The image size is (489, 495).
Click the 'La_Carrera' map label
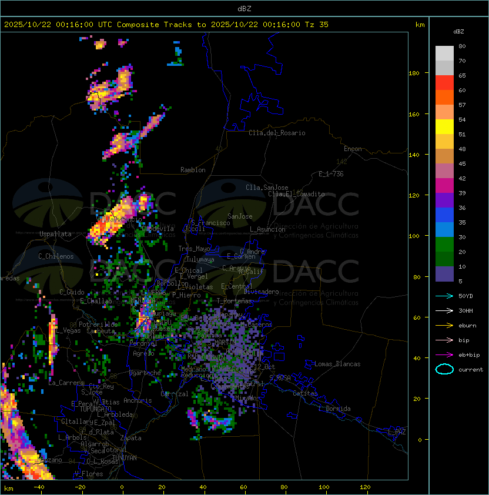coord(66,383)
